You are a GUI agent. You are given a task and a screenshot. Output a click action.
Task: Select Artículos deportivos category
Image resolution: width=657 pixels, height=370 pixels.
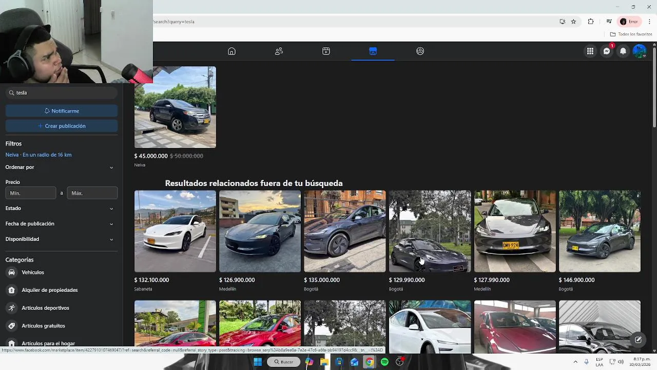coord(62,308)
